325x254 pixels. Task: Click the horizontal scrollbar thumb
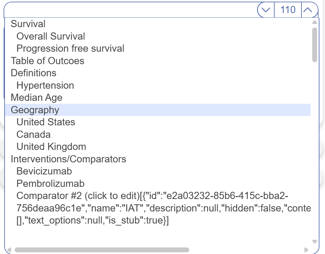[x=102, y=250]
